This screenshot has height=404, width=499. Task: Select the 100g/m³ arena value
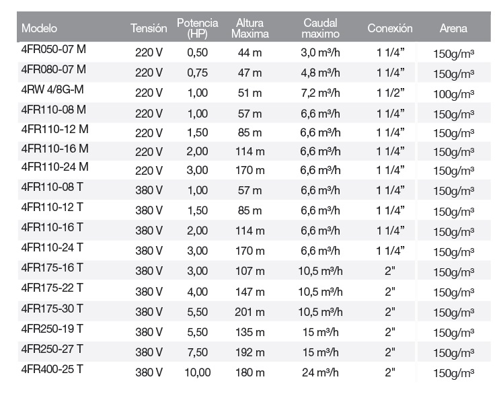click(x=453, y=94)
